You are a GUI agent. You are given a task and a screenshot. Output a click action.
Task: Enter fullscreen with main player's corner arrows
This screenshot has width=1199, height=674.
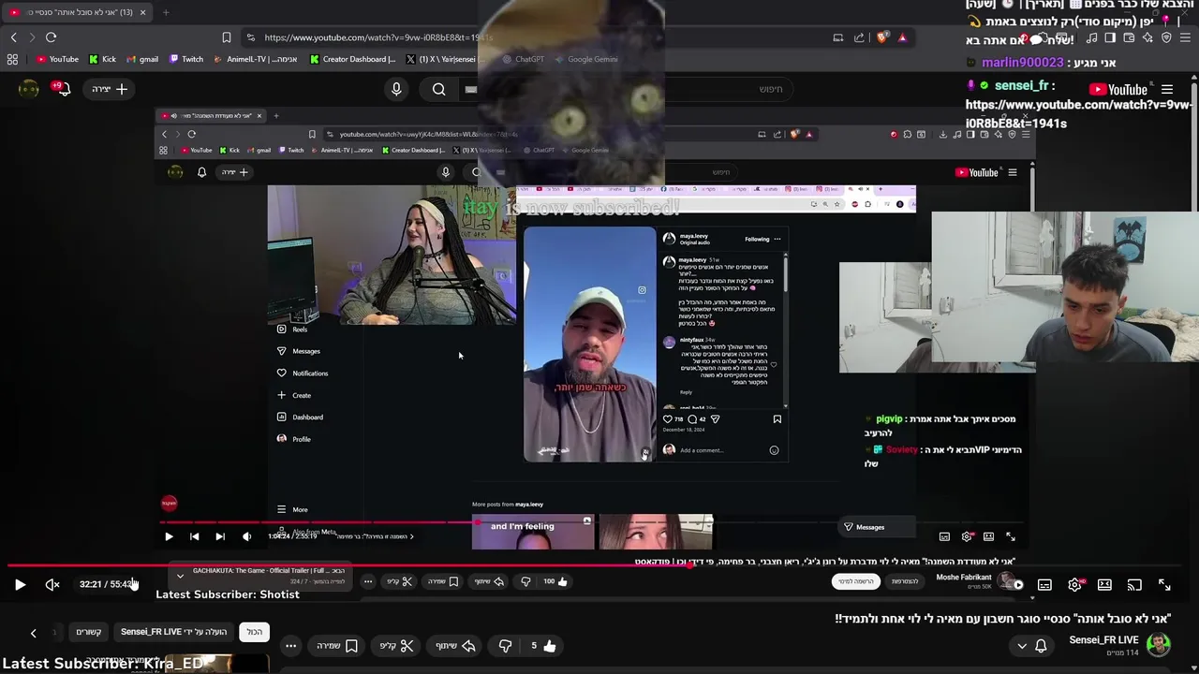[1164, 585]
